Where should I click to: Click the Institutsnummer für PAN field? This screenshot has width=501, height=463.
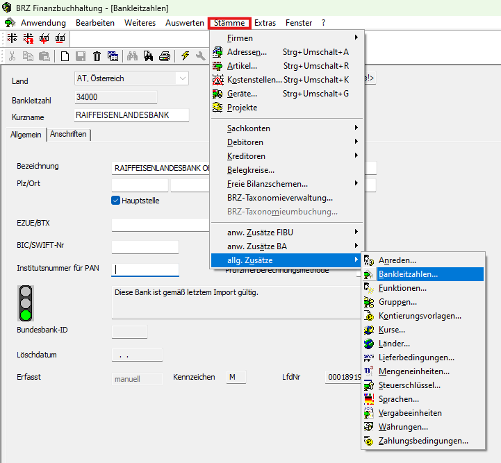(145, 269)
